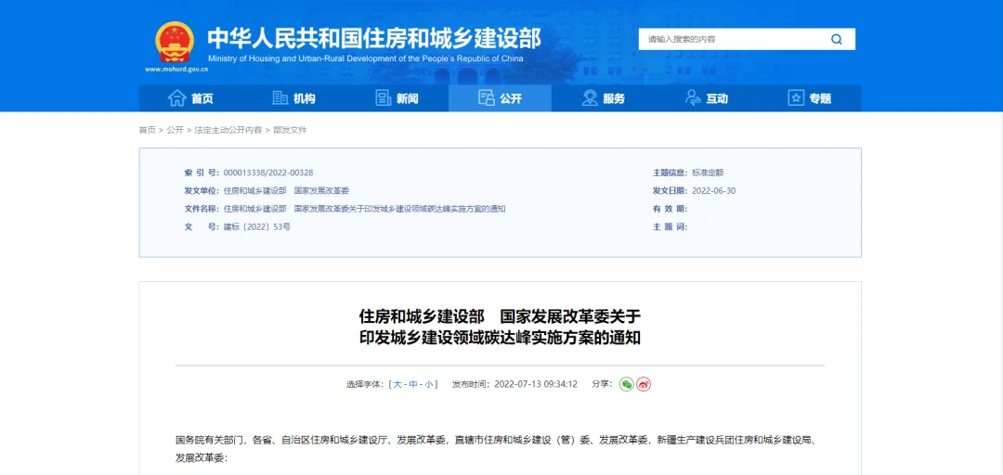Click the search magnifier icon
This screenshot has width=1003, height=475.
tap(836, 39)
